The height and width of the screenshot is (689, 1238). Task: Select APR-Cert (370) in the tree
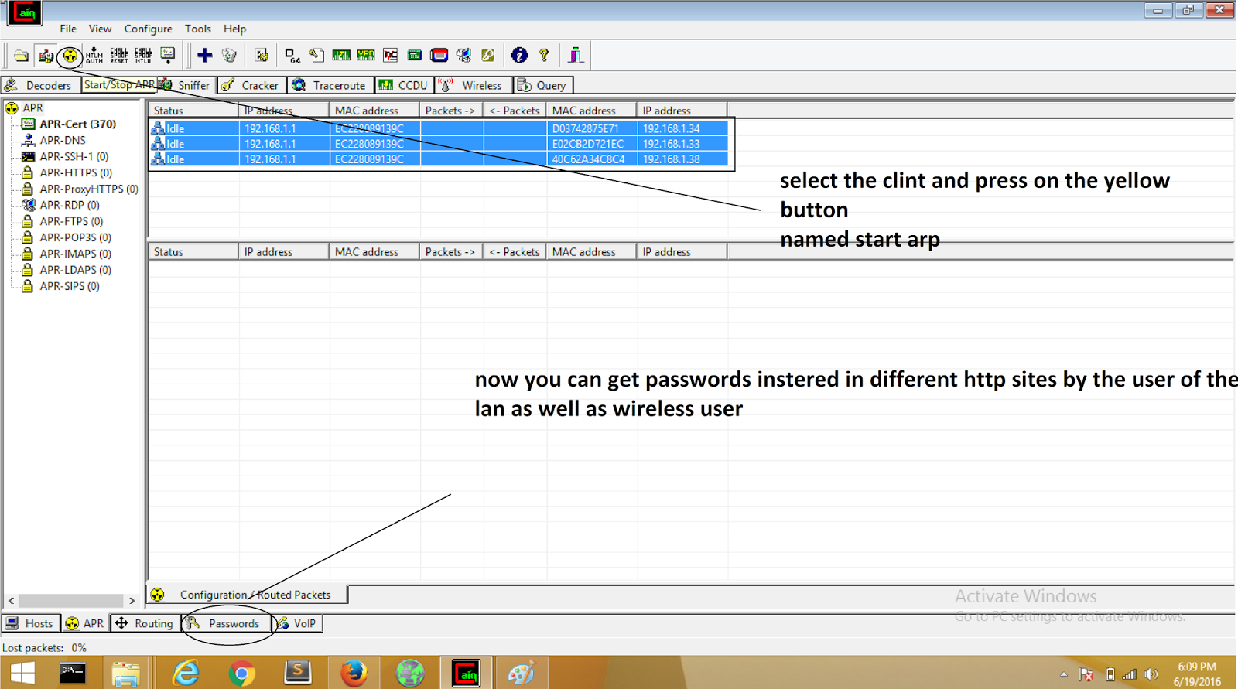click(x=77, y=124)
